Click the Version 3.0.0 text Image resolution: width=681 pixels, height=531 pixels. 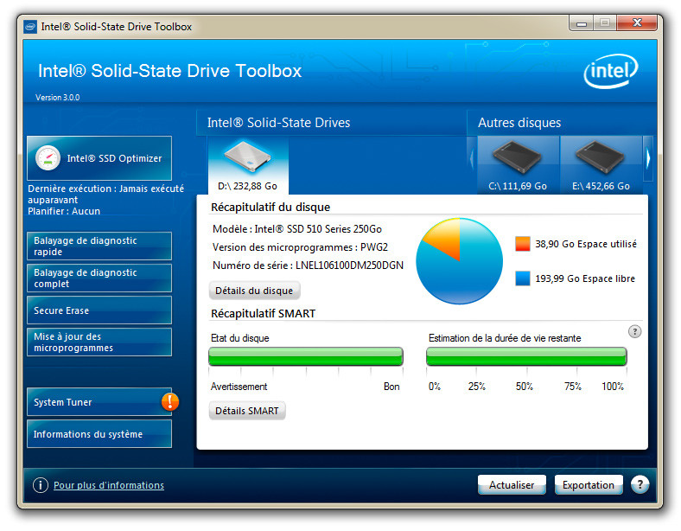(58, 98)
